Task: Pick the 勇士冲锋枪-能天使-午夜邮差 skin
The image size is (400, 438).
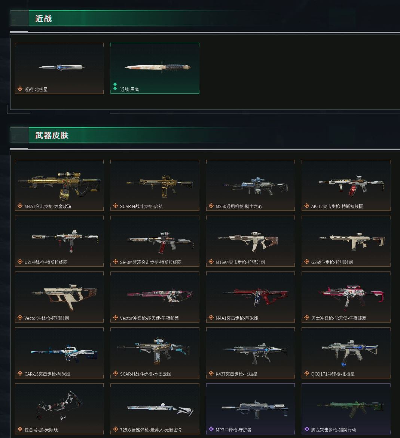Action: 346,297
